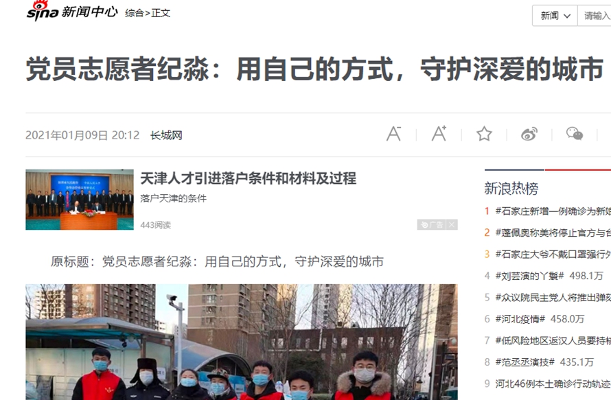Close the ad with the X icon
The image size is (611, 400).
pos(452,225)
